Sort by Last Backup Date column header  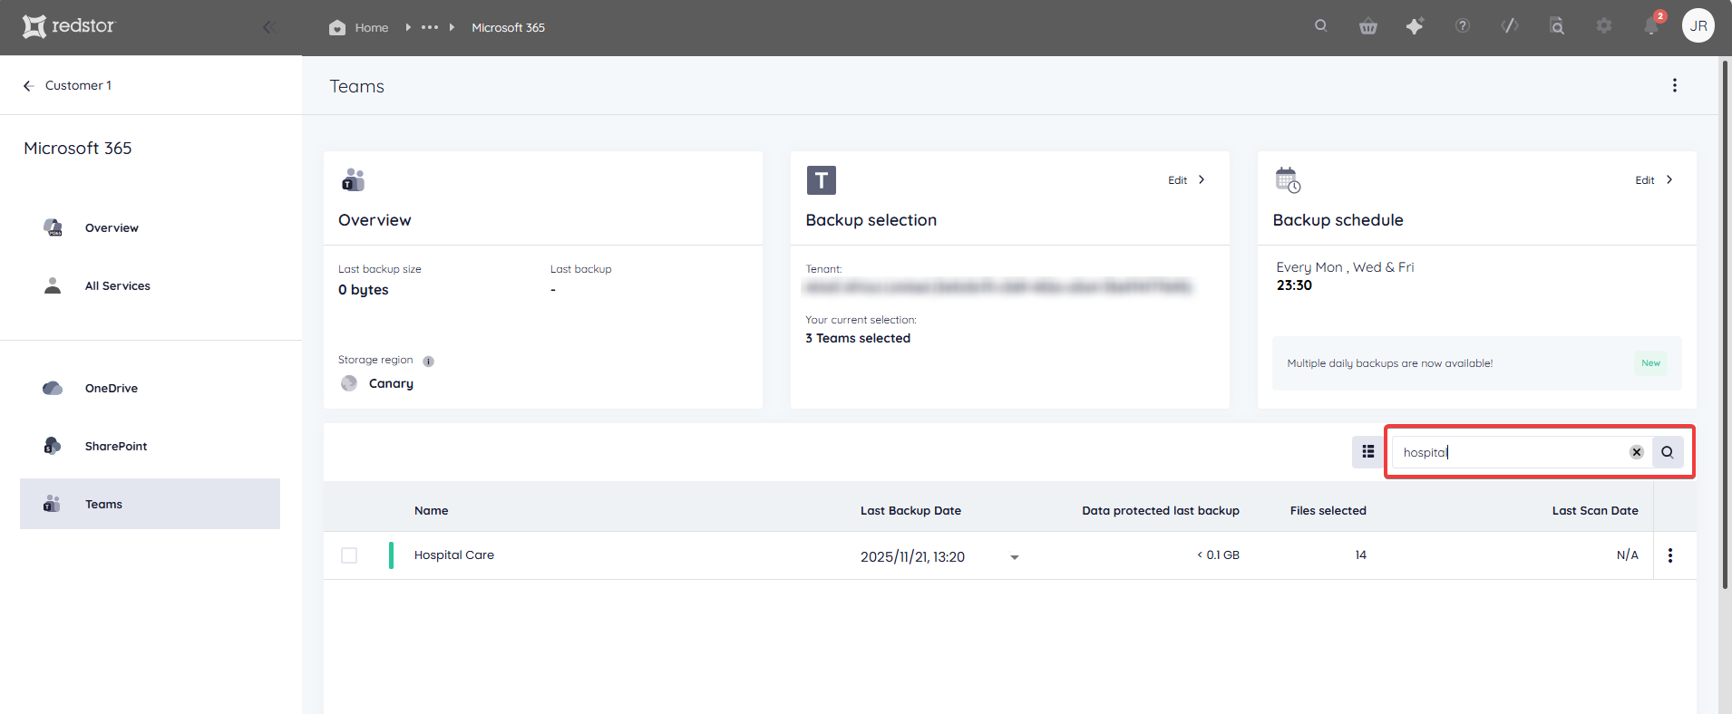click(910, 511)
